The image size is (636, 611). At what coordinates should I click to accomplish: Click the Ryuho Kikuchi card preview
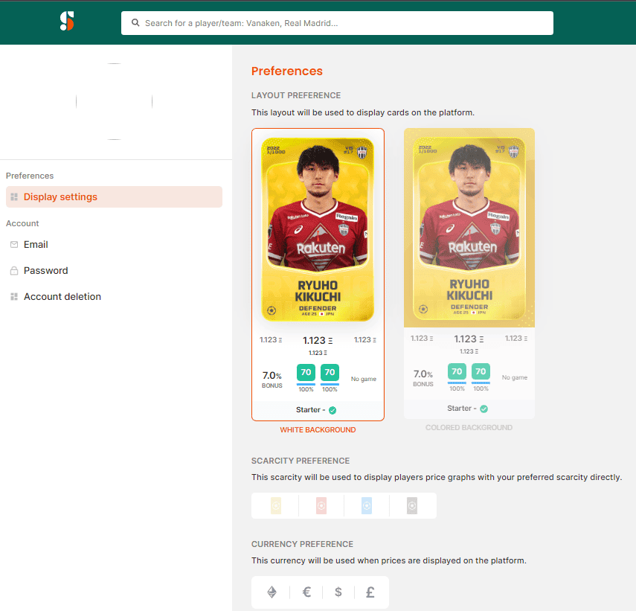coord(318,227)
